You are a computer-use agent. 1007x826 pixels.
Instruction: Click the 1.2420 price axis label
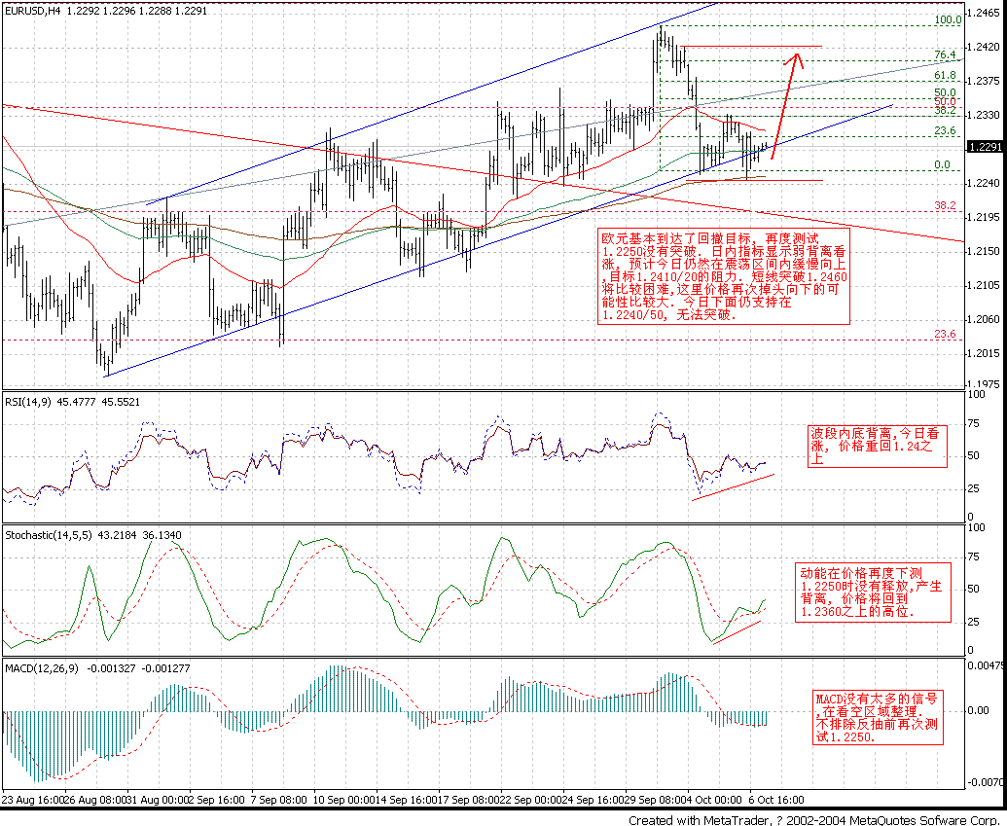coord(986,47)
